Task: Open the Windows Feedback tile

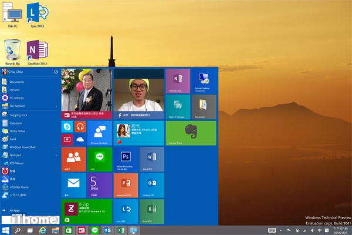Action: (x=100, y=133)
